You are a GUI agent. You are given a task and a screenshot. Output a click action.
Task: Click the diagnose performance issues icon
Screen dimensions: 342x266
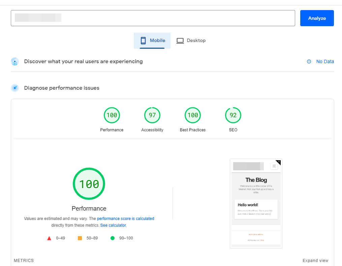pyautogui.click(x=15, y=88)
